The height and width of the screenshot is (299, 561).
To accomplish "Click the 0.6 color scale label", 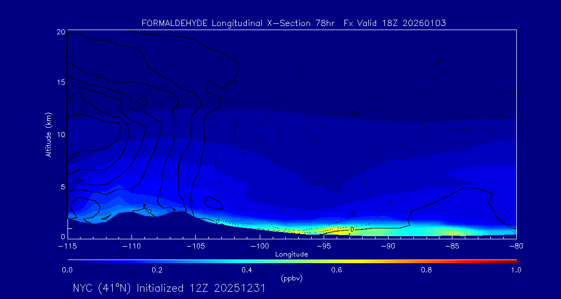I will pos(336,270).
